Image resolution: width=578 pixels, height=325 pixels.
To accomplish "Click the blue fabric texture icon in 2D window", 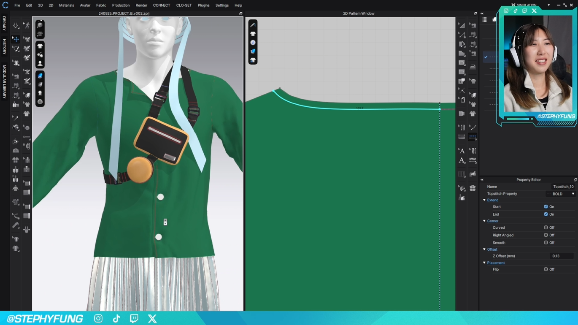I will tap(253, 51).
